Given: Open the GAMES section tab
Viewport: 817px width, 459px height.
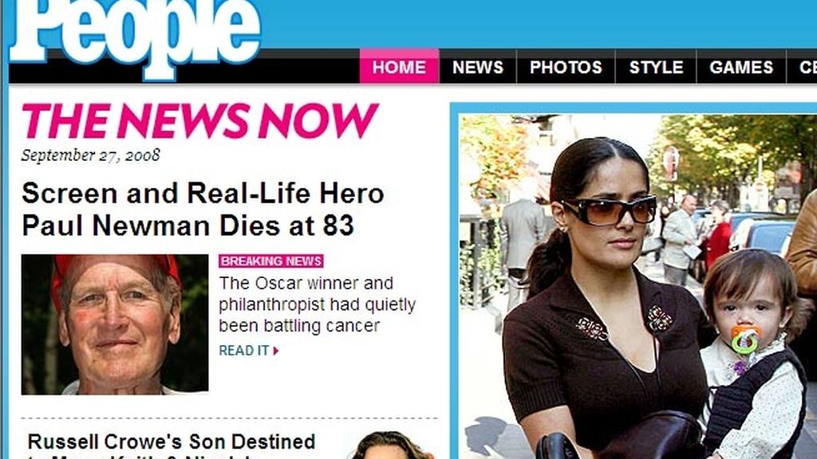Looking at the screenshot, I should click(741, 67).
